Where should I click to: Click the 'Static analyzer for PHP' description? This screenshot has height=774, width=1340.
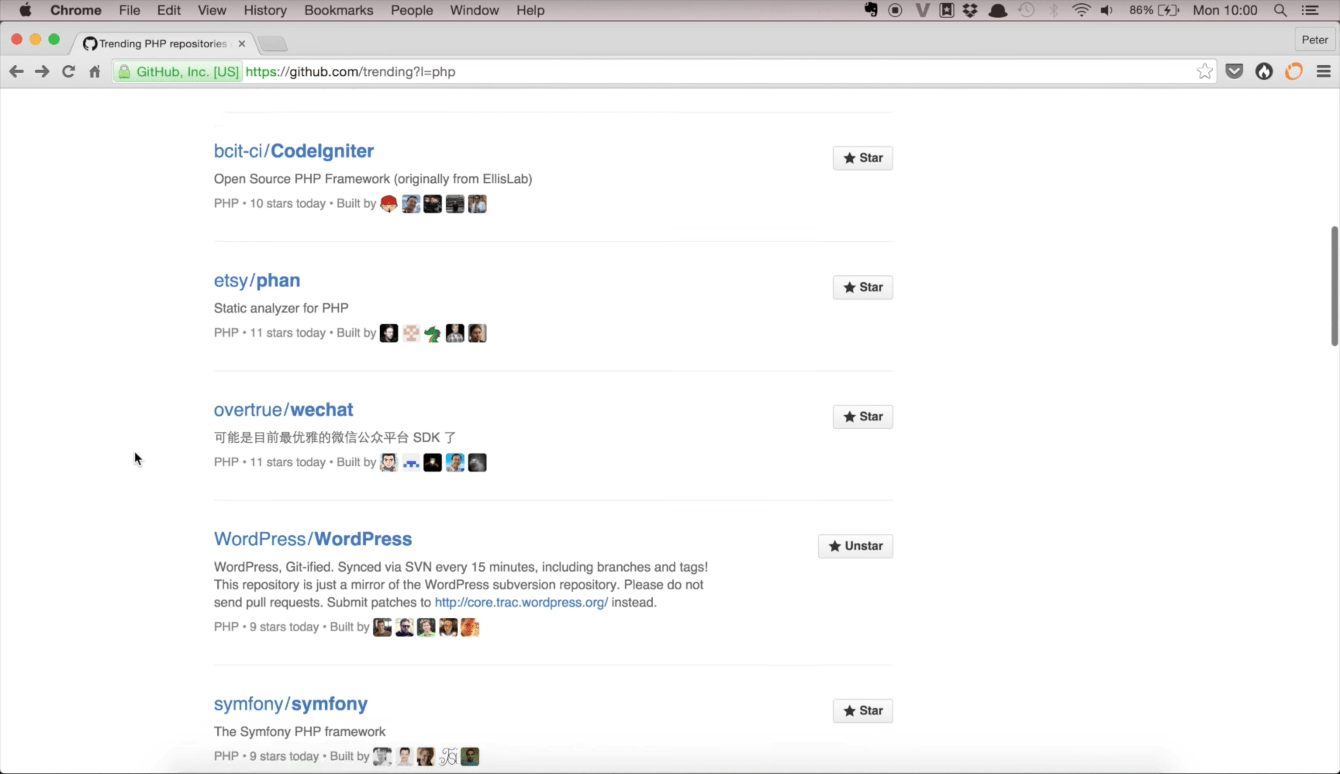pos(281,308)
